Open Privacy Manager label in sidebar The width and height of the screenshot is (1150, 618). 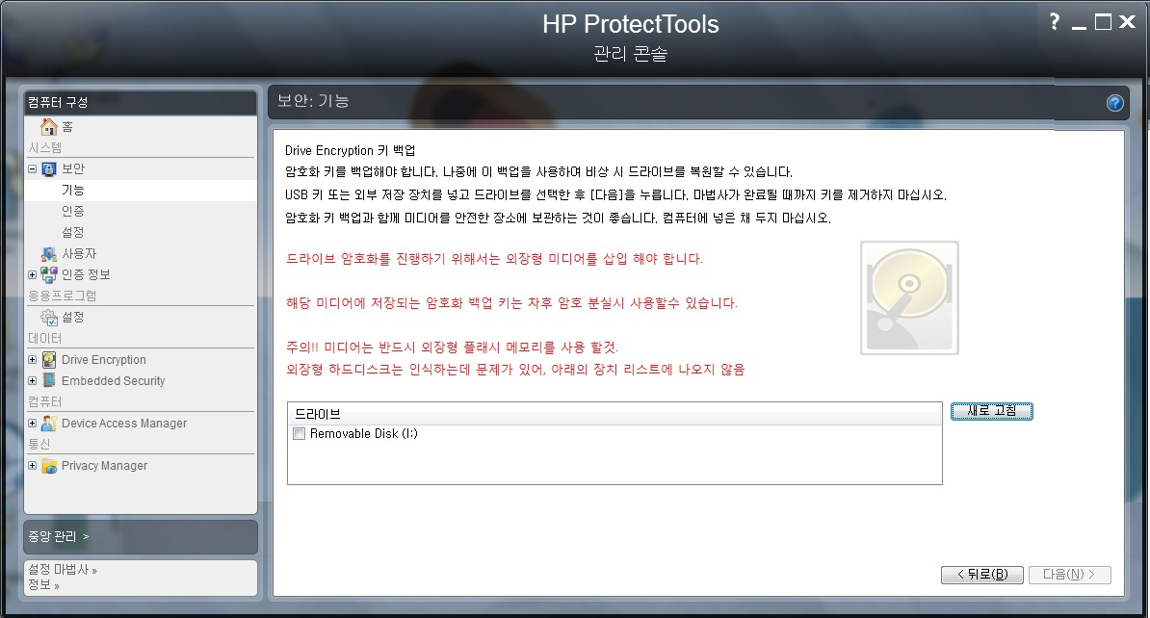click(104, 466)
